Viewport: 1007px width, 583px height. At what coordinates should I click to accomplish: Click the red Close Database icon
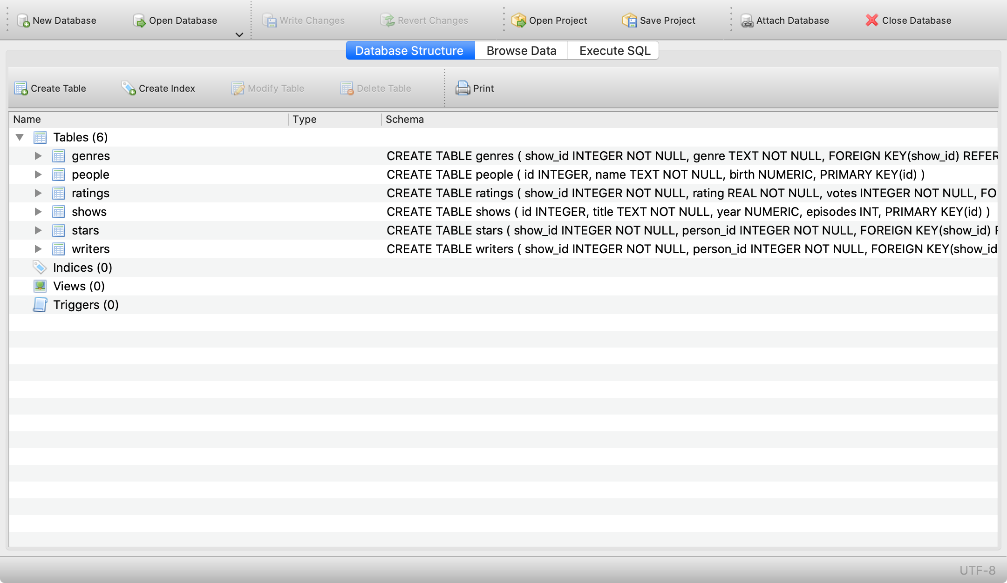coord(871,20)
